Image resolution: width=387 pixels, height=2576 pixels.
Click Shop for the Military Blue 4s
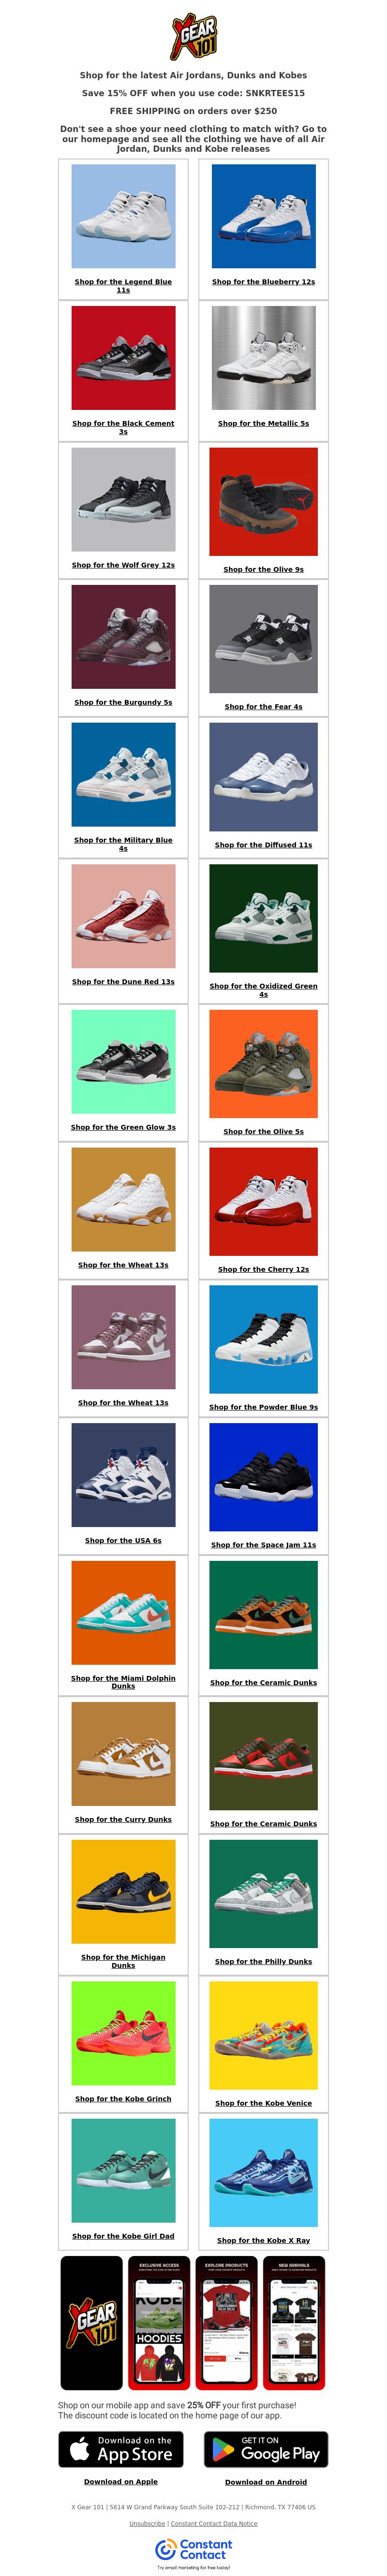(x=123, y=844)
